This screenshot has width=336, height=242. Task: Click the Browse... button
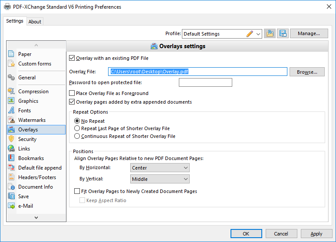(x=307, y=72)
